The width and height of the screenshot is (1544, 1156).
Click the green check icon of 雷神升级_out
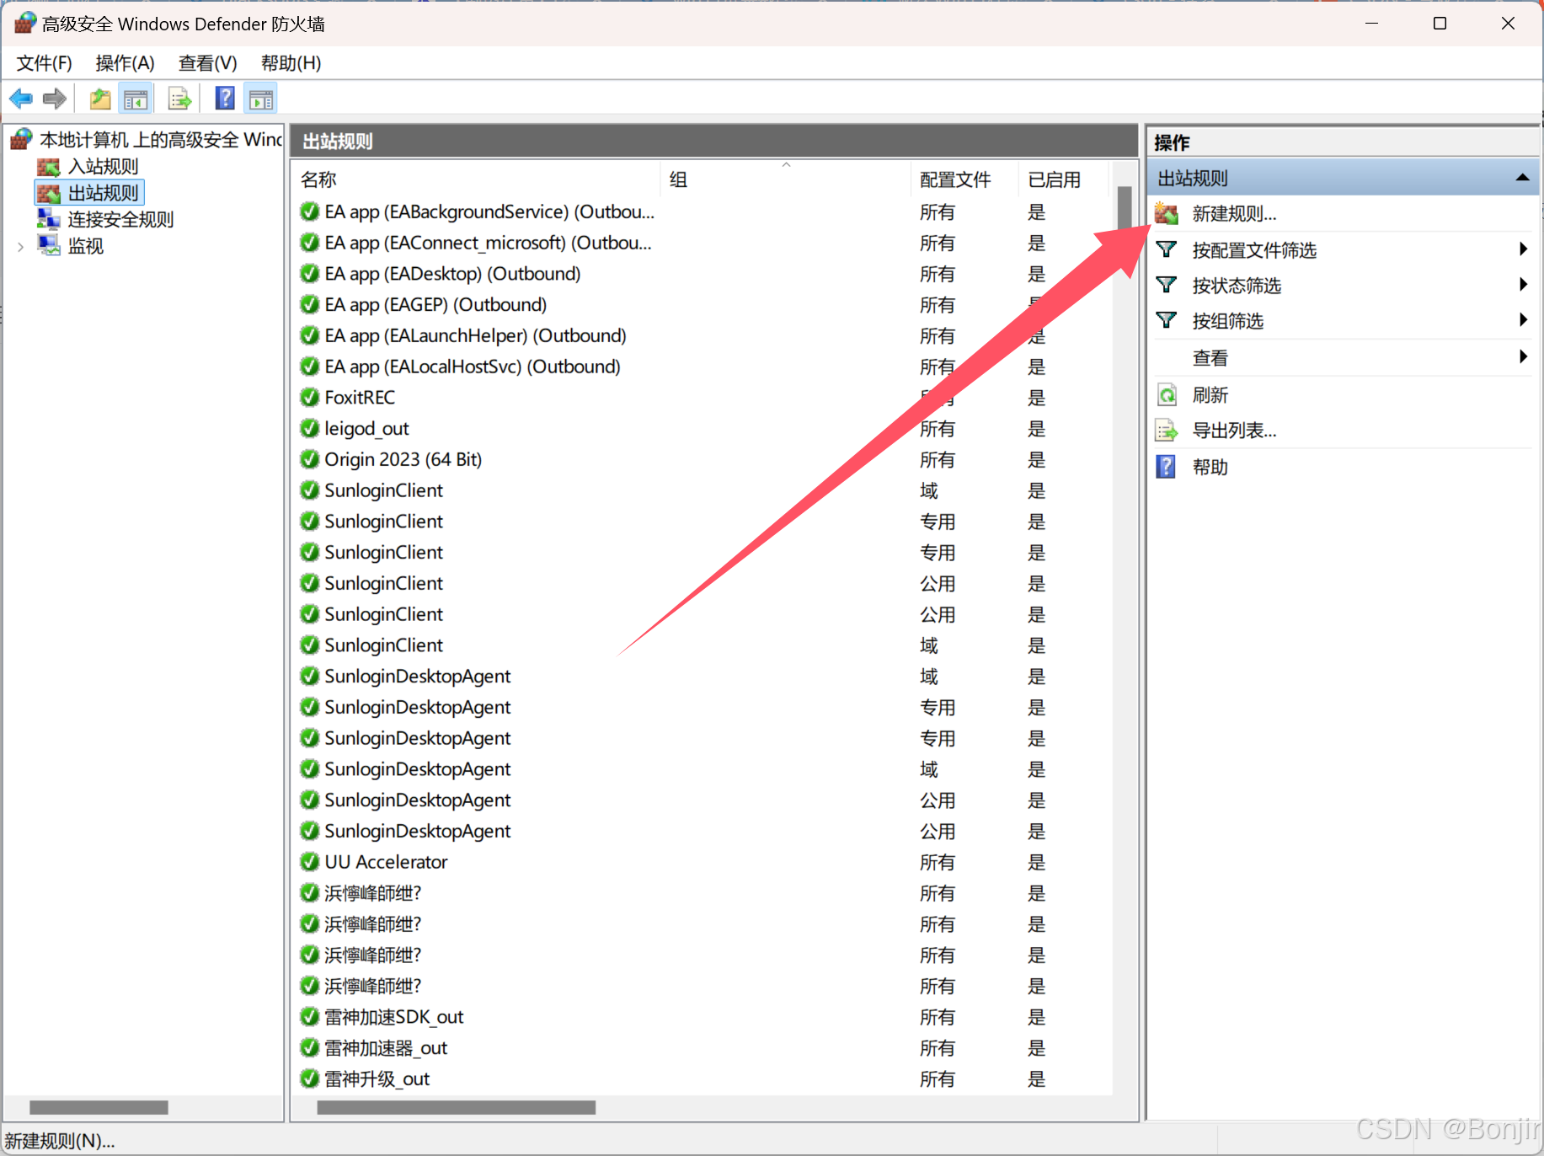(310, 1078)
